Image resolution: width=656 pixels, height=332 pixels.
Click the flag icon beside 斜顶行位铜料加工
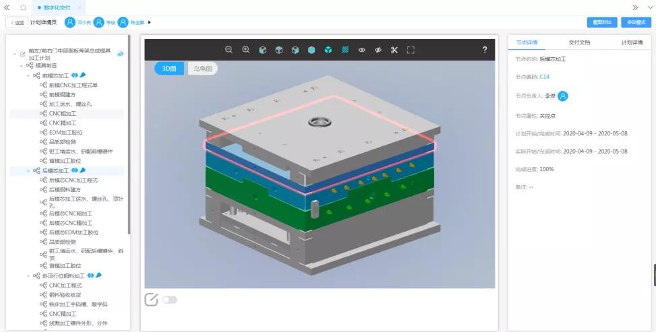[98, 275]
